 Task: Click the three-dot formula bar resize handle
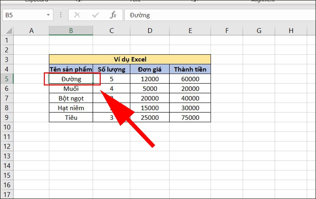[61, 15]
